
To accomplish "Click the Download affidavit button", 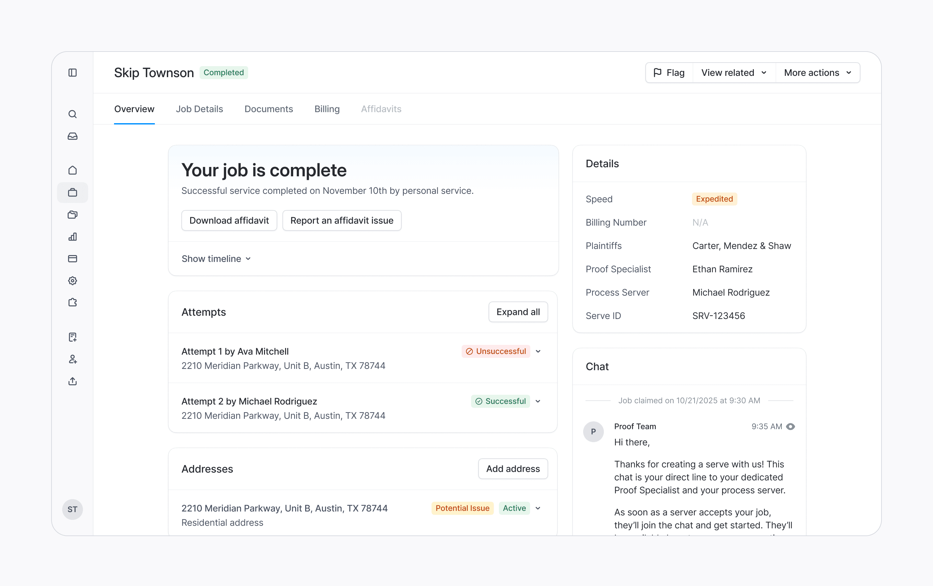I will coord(229,220).
